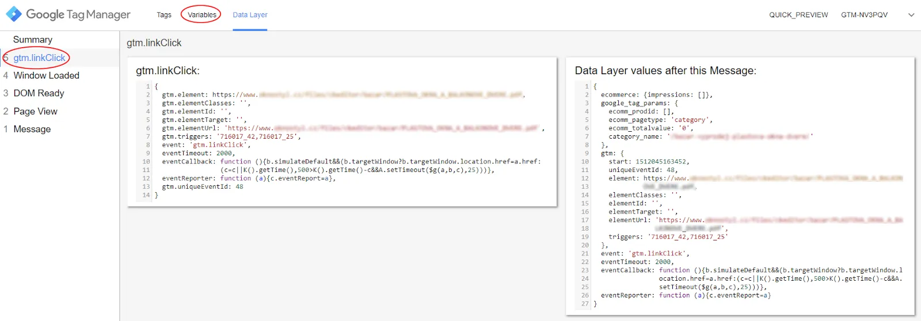Screen dimensions: 921x321
Task: Click the QUICK_PREVIEW label
Action: click(798, 15)
